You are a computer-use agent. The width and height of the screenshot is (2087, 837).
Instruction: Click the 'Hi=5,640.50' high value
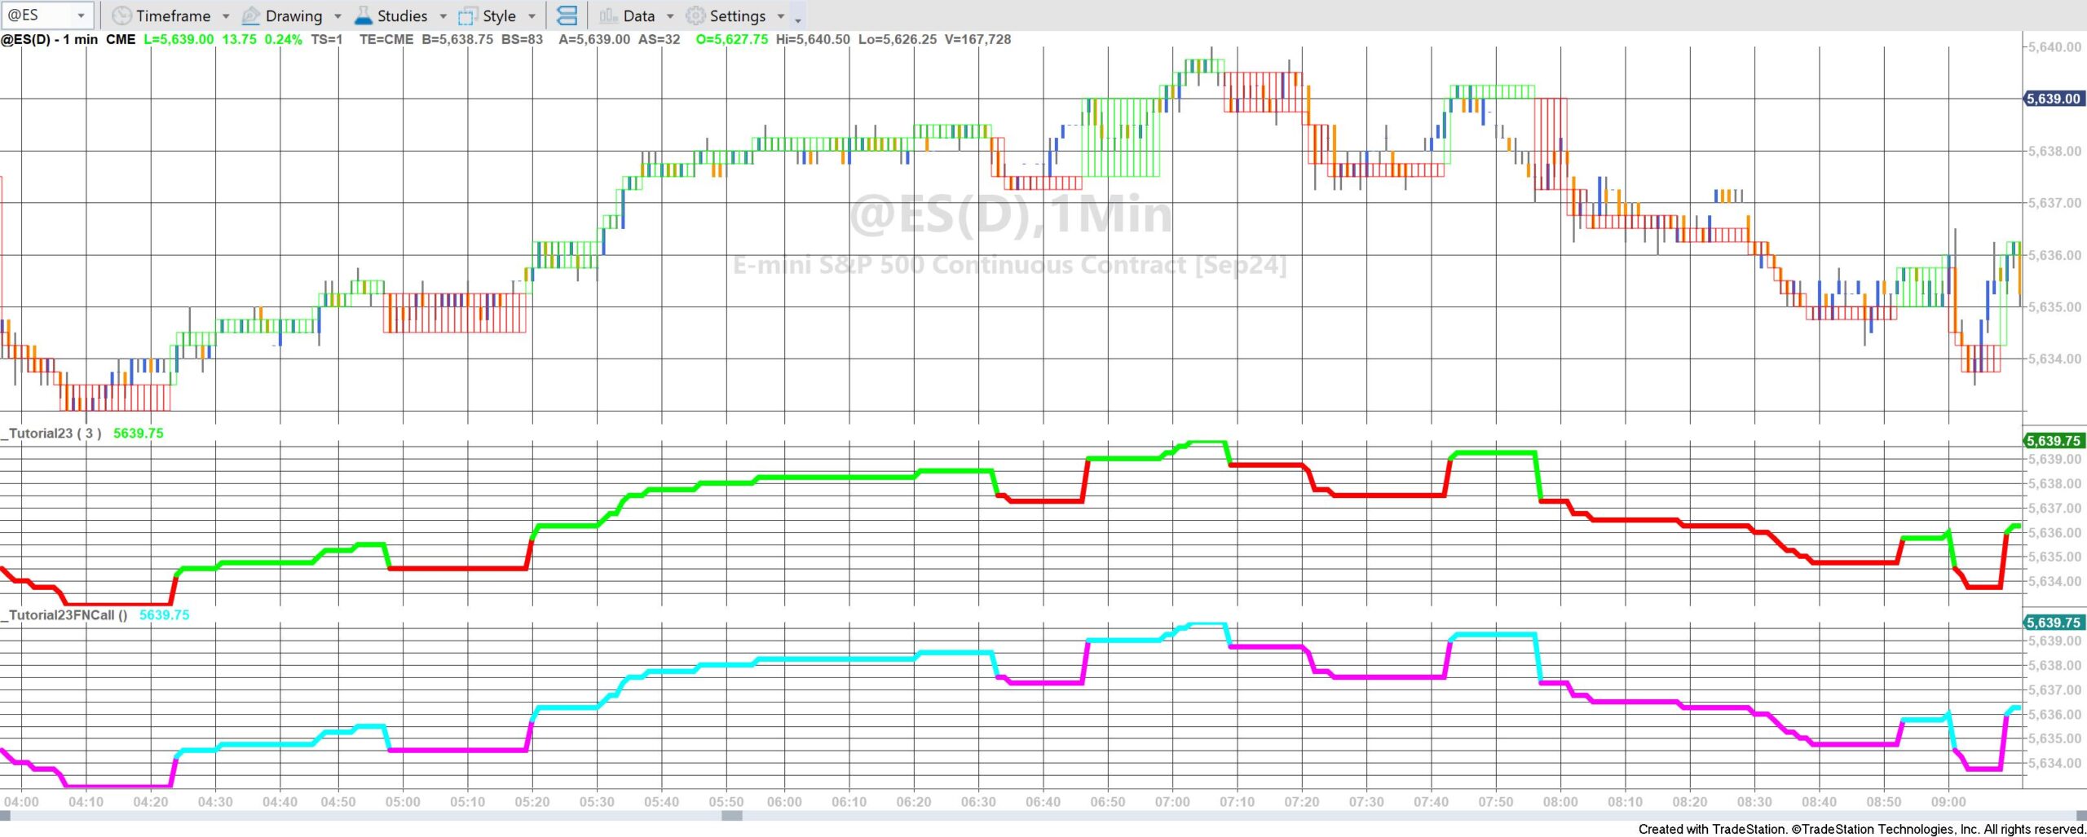click(x=813, y=39)
